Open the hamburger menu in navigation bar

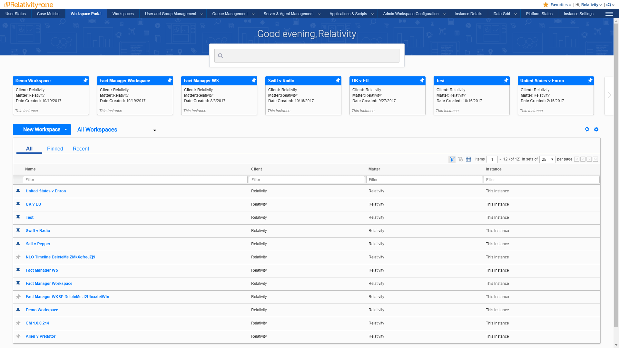pos(609,14)
